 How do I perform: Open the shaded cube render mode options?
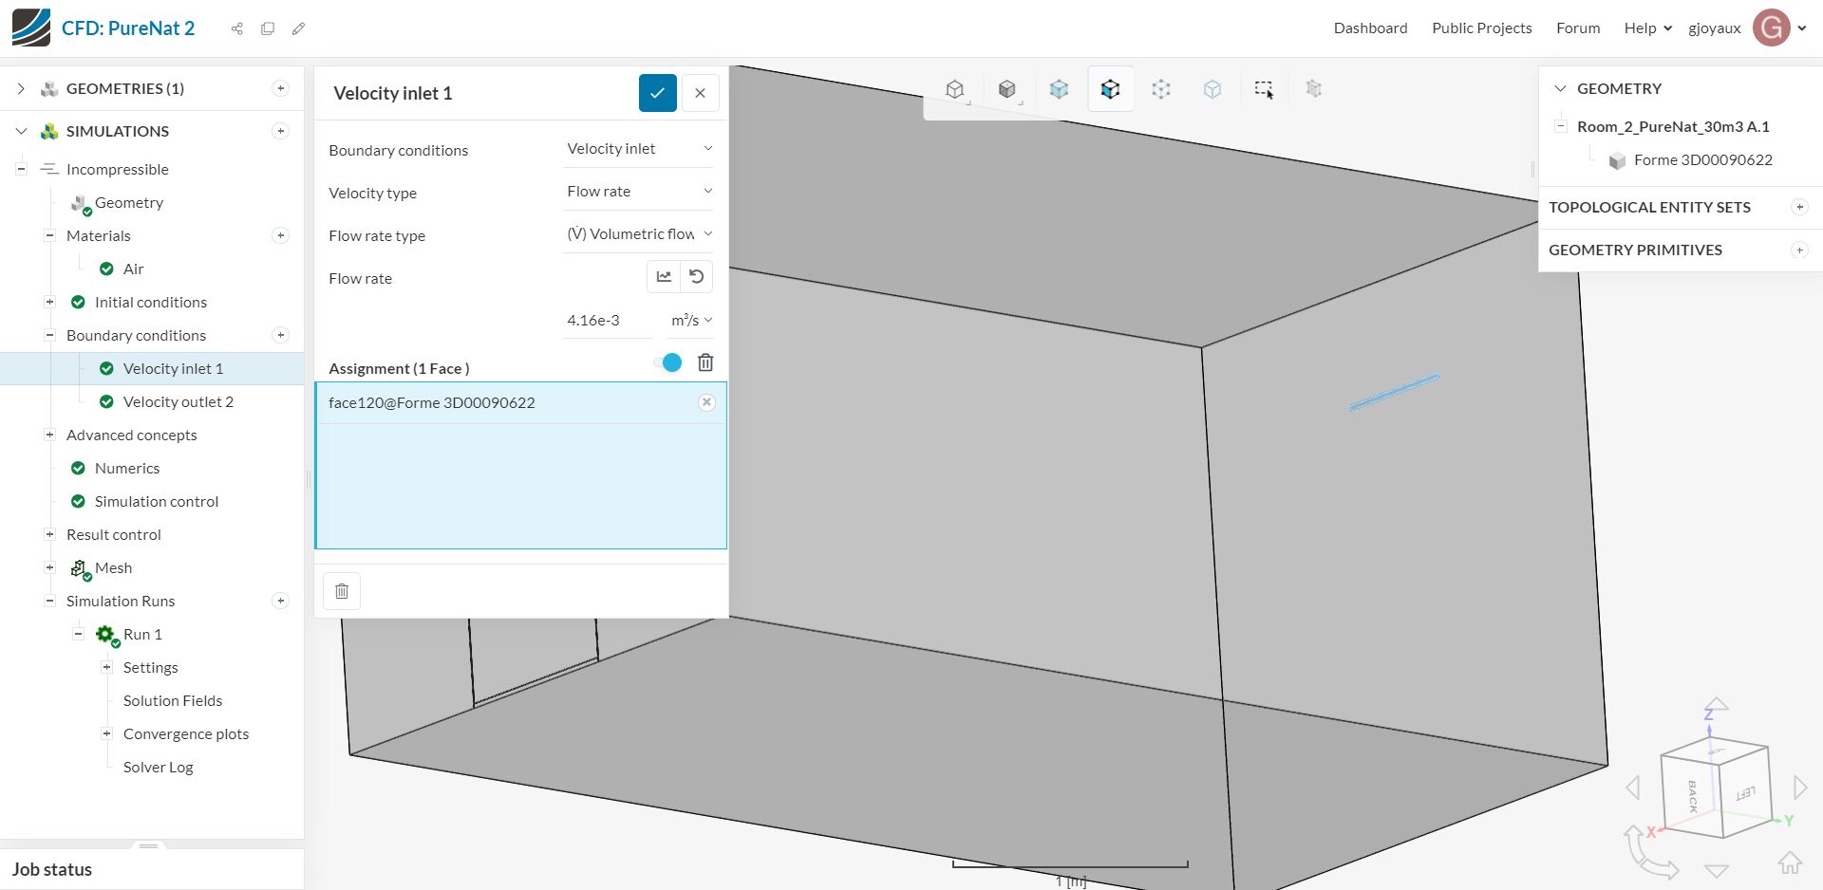click(1007, 89)
